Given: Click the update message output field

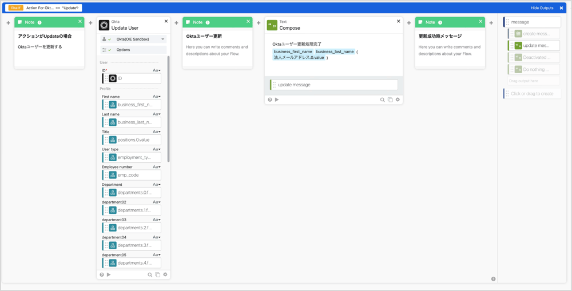Looking at the screenshot, I should [335, 85].
